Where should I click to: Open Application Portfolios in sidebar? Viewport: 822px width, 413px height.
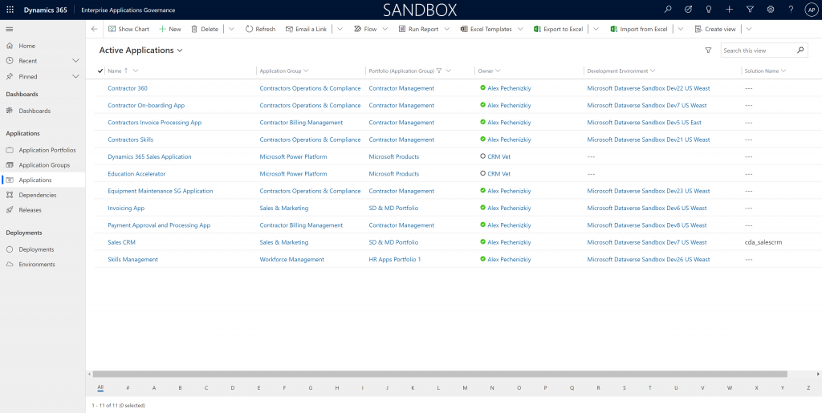click(47, 150)
